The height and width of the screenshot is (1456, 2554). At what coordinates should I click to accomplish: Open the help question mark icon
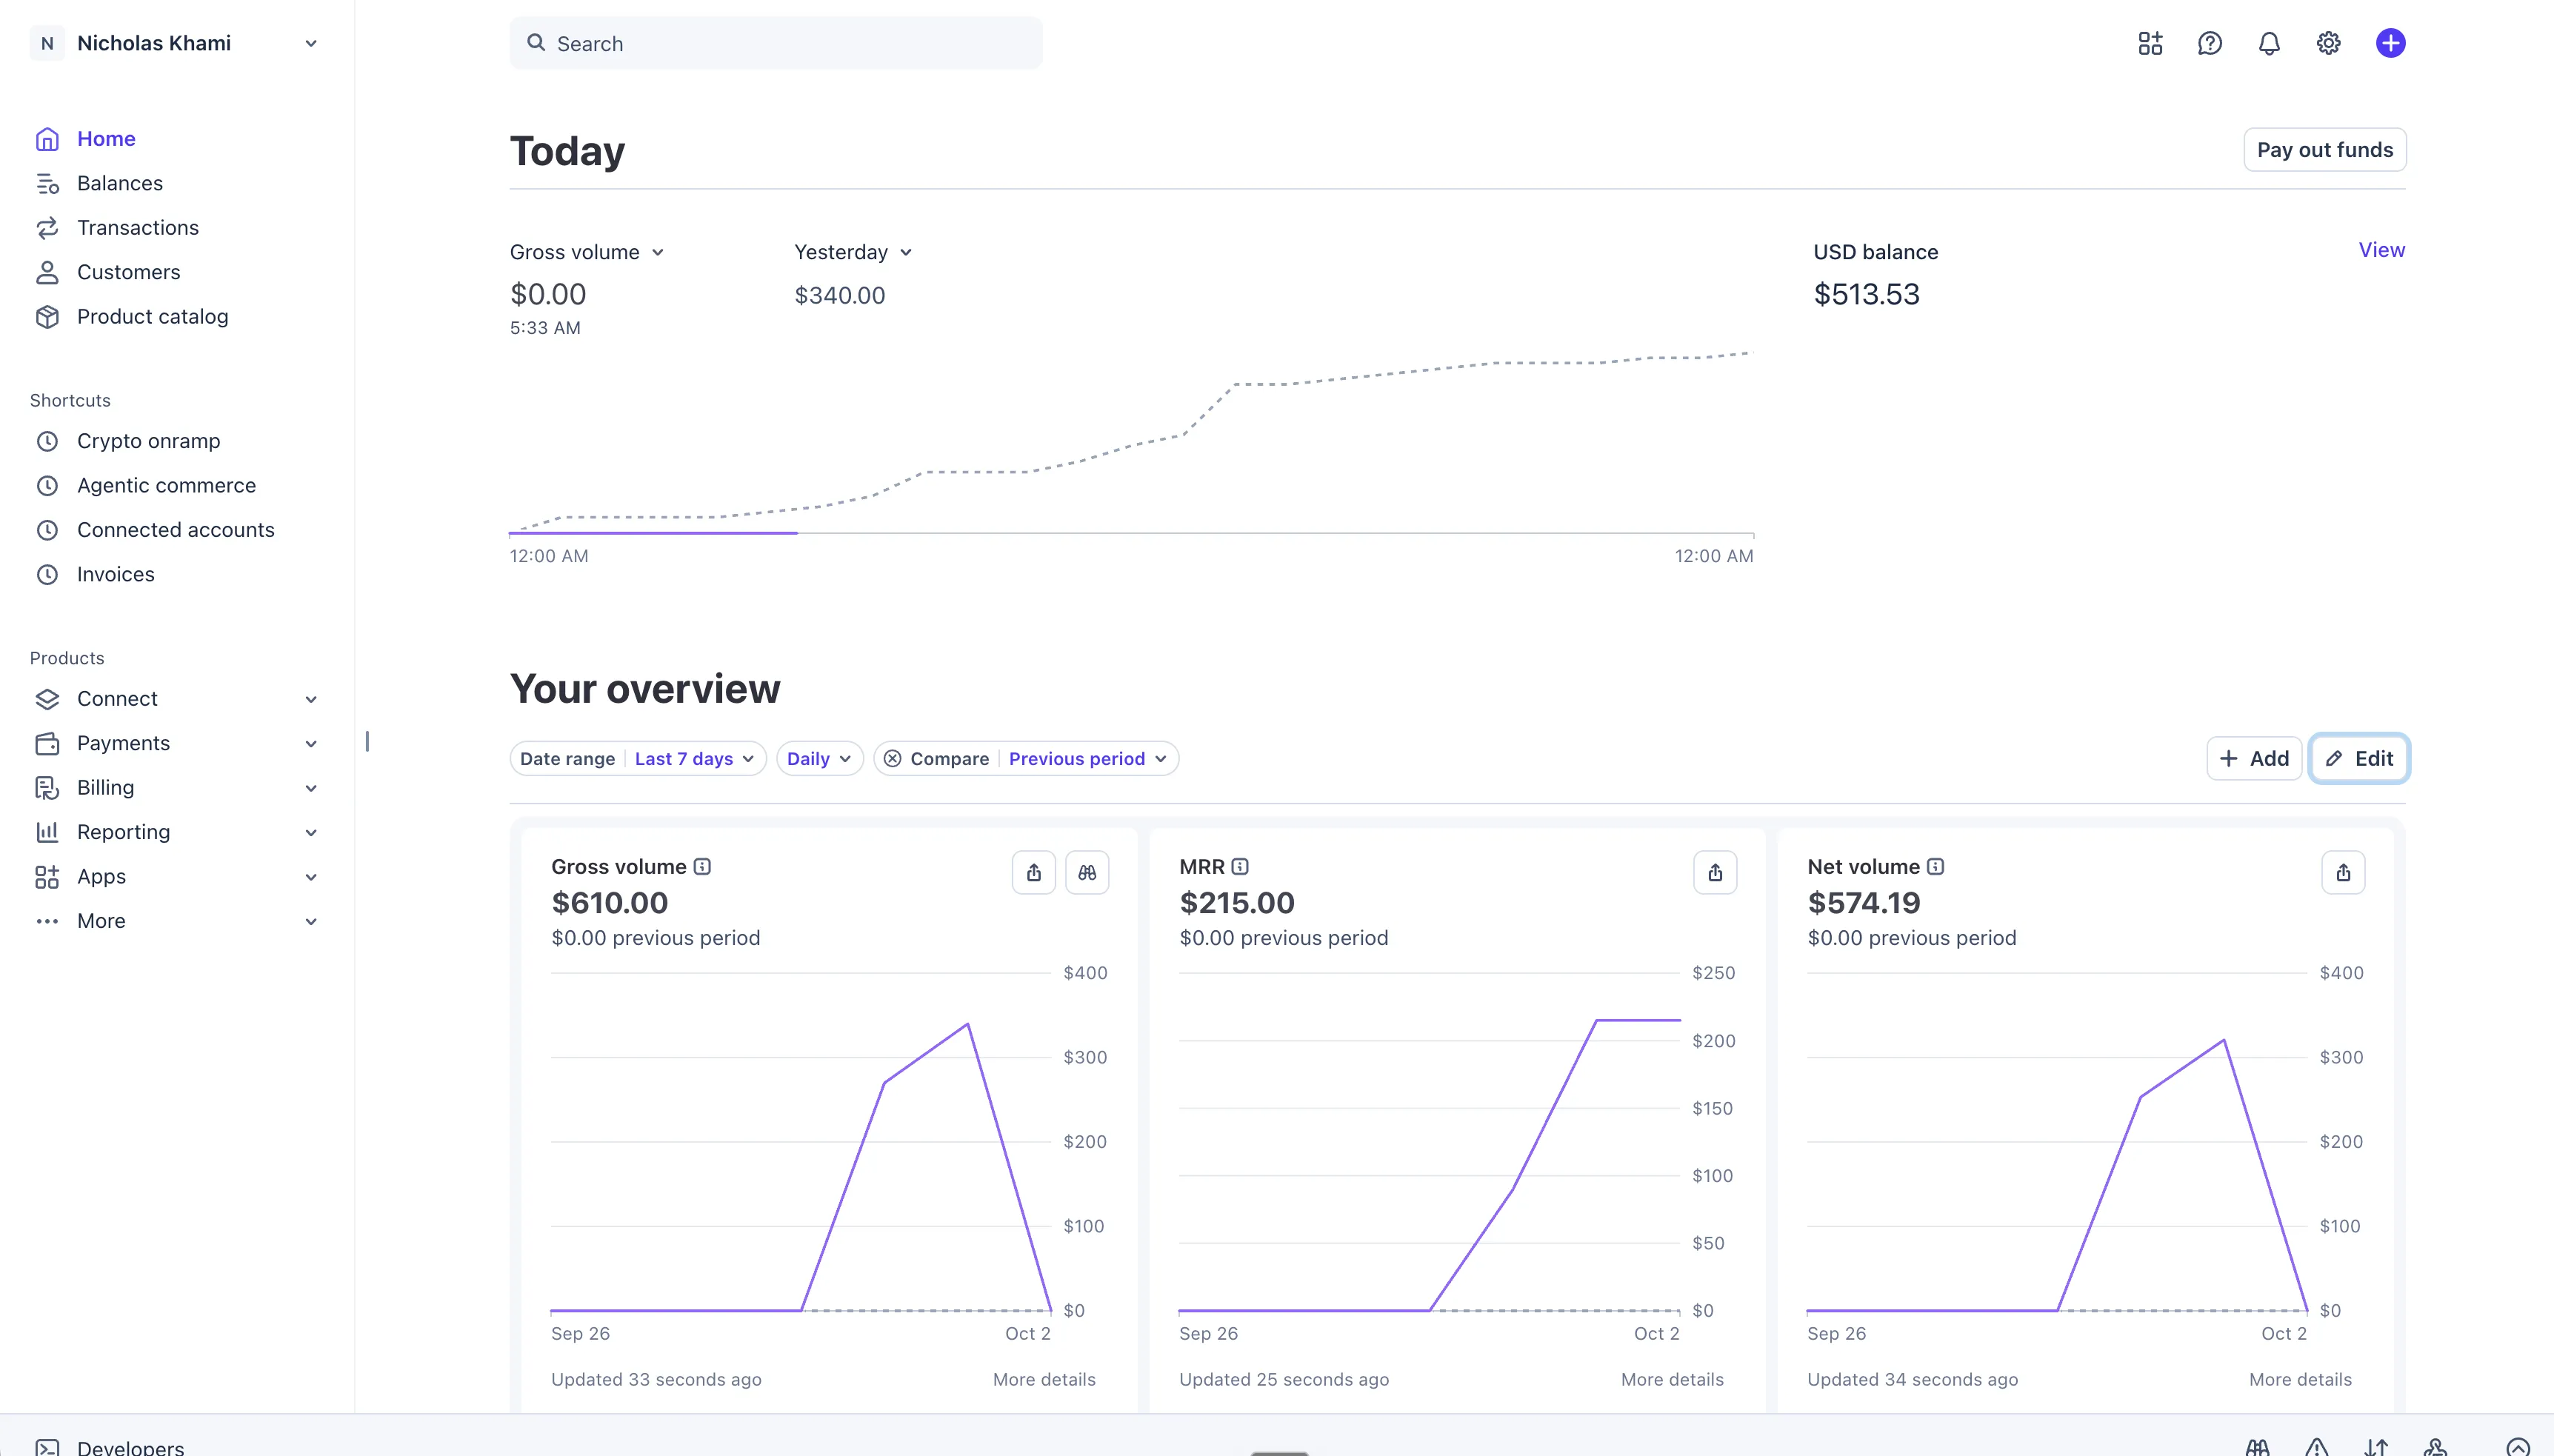coord(2210,43)
